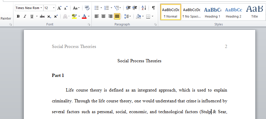Click the word Stulp in the citation
Screen dimensions: 266x119
205,112
